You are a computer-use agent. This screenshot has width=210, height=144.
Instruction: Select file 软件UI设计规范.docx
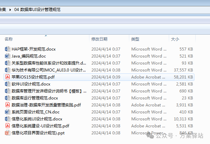[x=31, y=84]
